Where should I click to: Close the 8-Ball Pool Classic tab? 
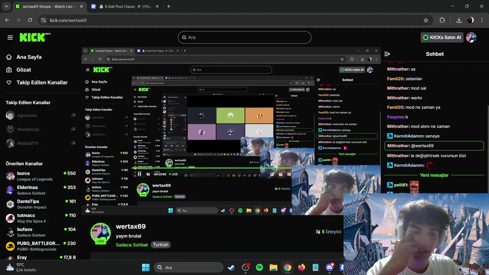pyautogui.click(x=157, y=6)
